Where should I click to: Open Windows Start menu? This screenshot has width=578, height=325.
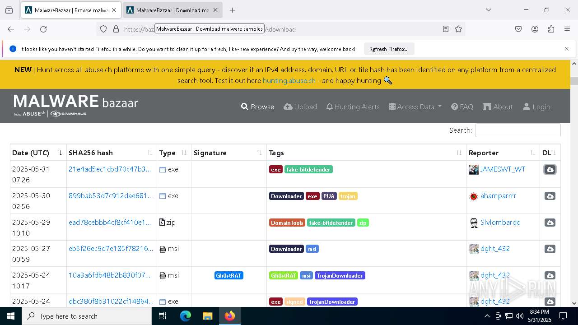(11, 316)
